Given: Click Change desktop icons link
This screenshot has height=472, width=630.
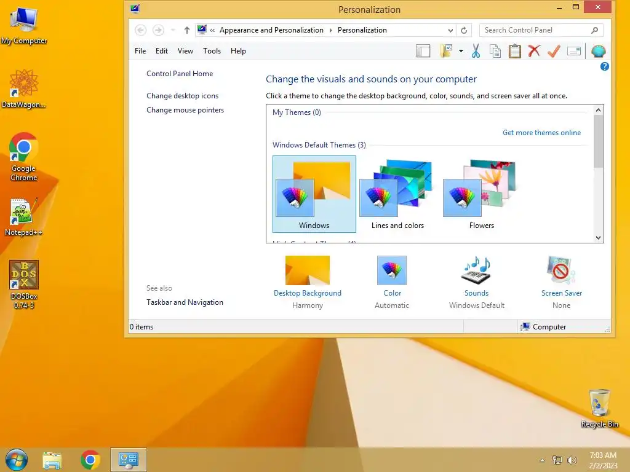Looking at the screenshot, I should tap(182, 96).
